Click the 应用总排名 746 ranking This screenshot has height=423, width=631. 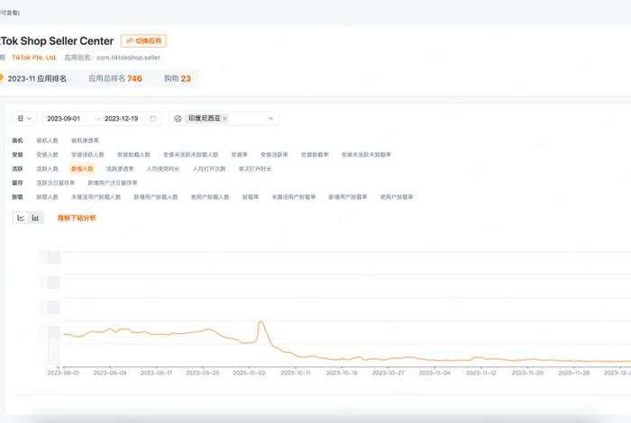pos(115,78)
